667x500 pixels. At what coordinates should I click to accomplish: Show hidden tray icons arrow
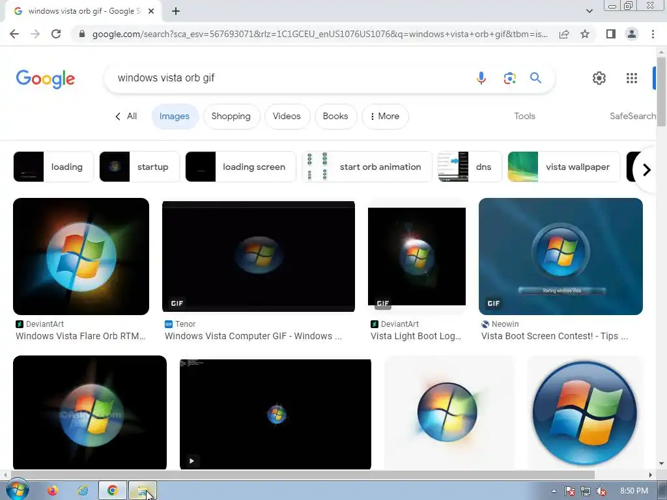(554, 491)
